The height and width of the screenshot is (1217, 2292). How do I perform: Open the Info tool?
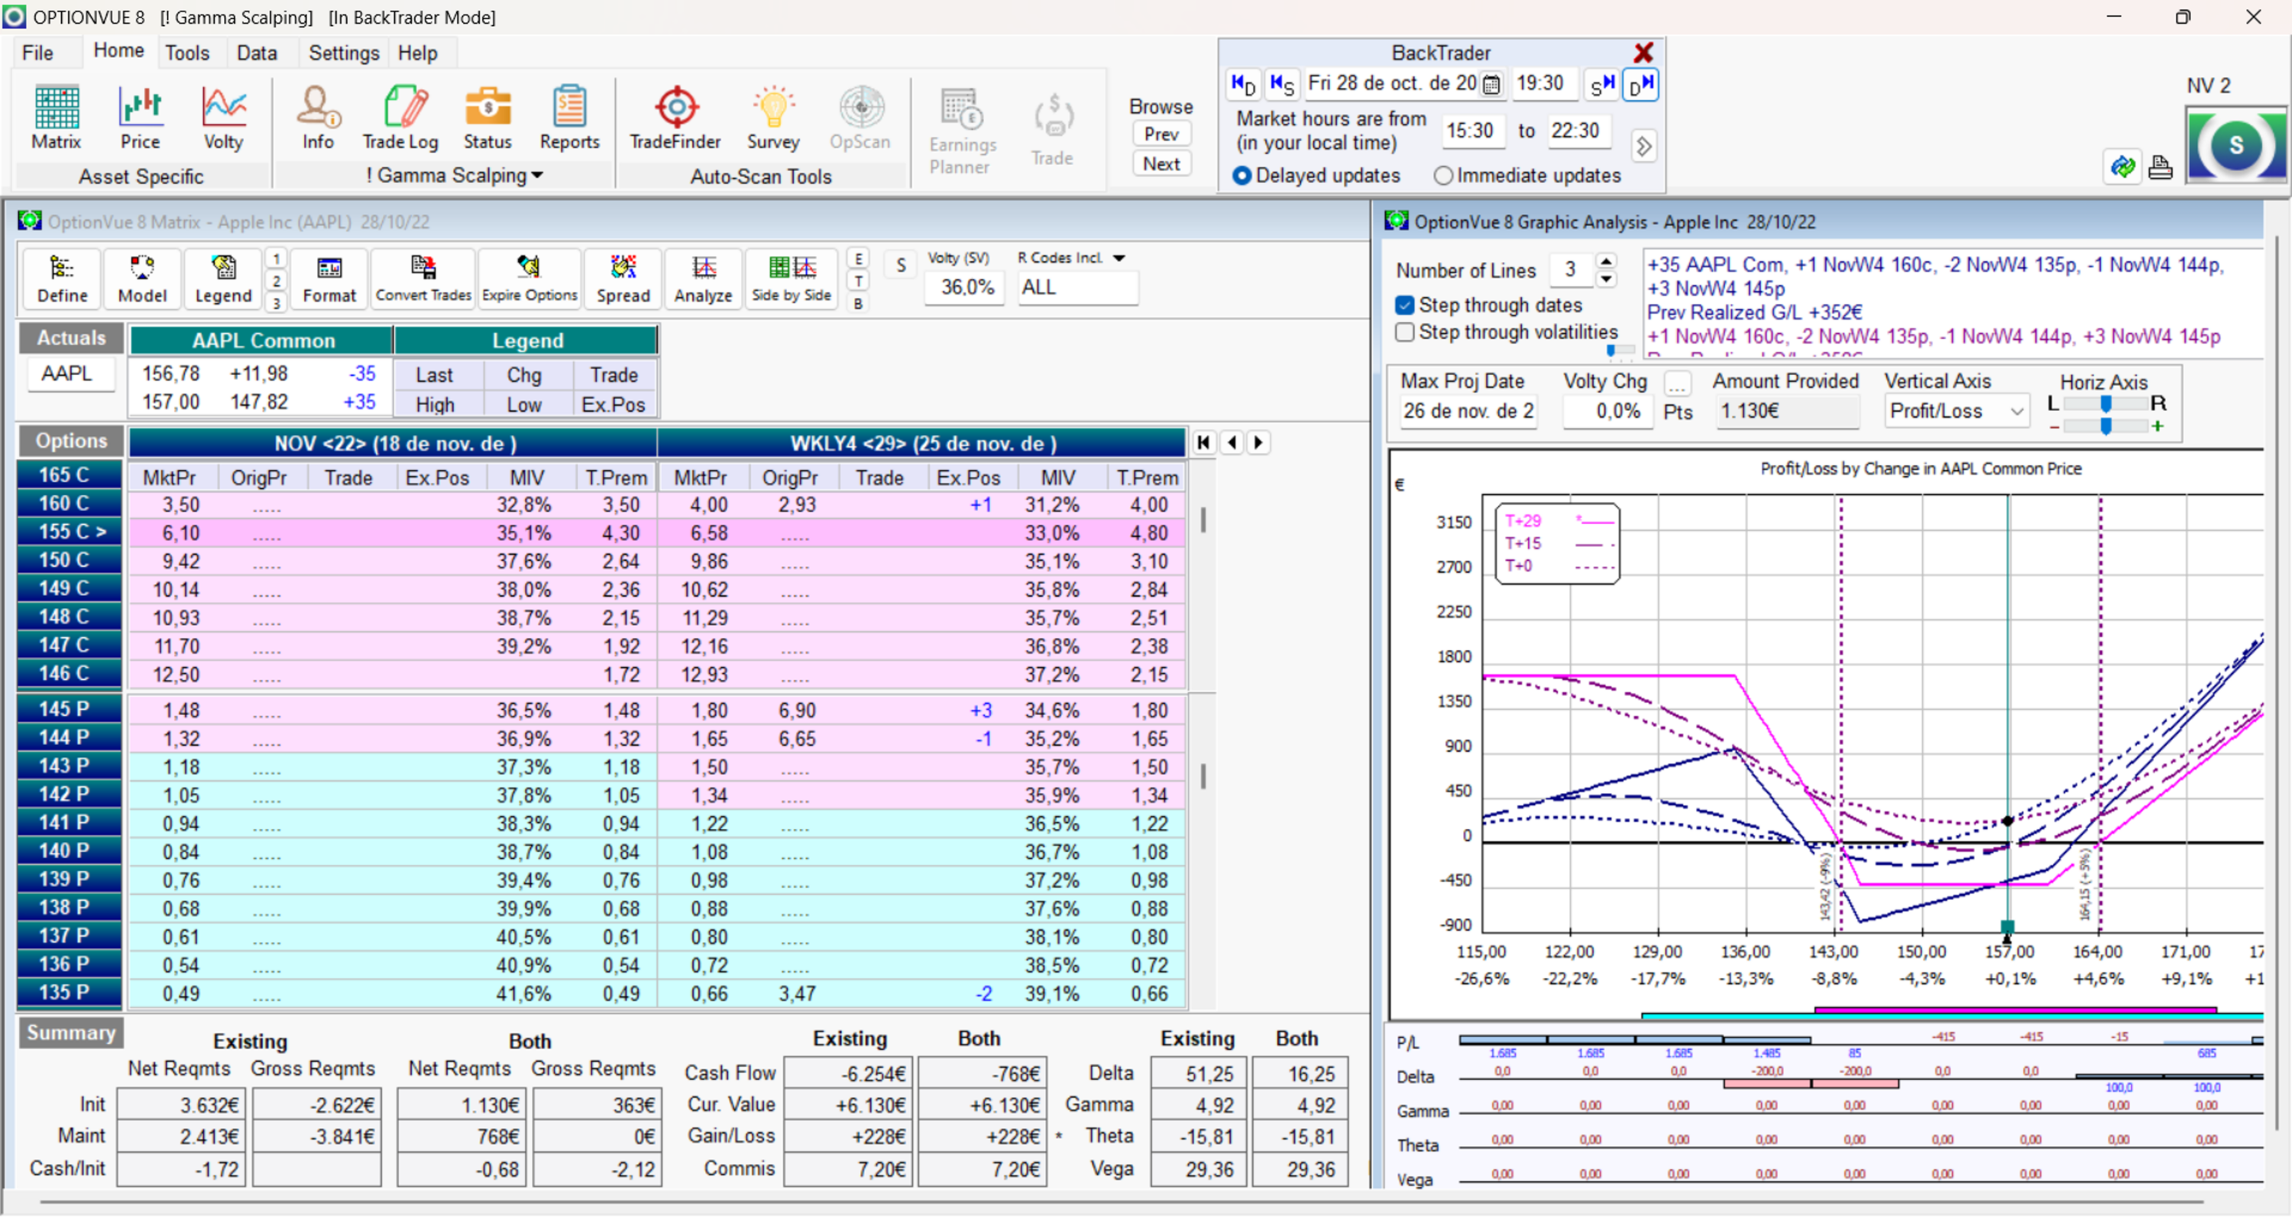point(318,118)
